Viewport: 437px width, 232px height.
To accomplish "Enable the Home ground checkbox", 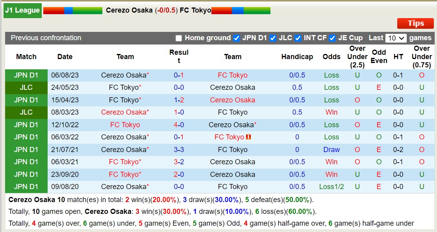I will coord(179,38).
